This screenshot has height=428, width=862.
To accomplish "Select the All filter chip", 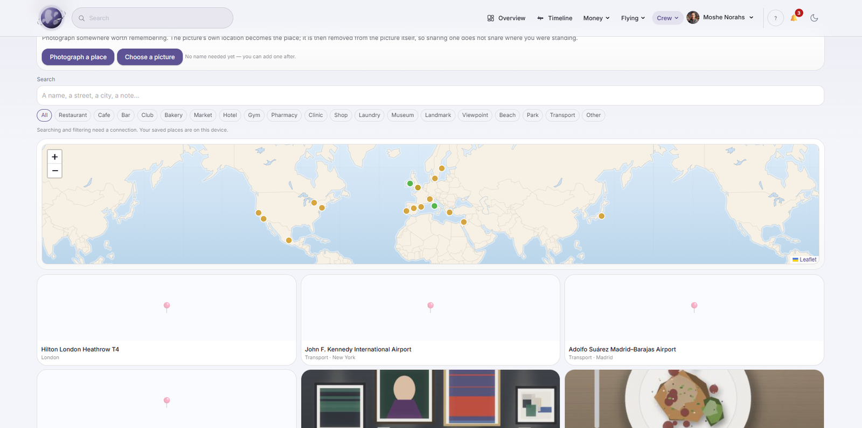I will [45, 115].
